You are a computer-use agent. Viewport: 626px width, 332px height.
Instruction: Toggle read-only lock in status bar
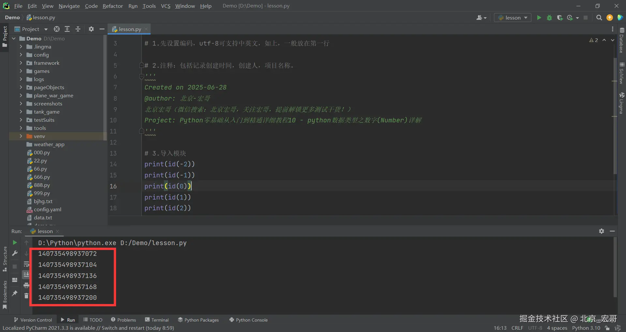tap(607, 328)
